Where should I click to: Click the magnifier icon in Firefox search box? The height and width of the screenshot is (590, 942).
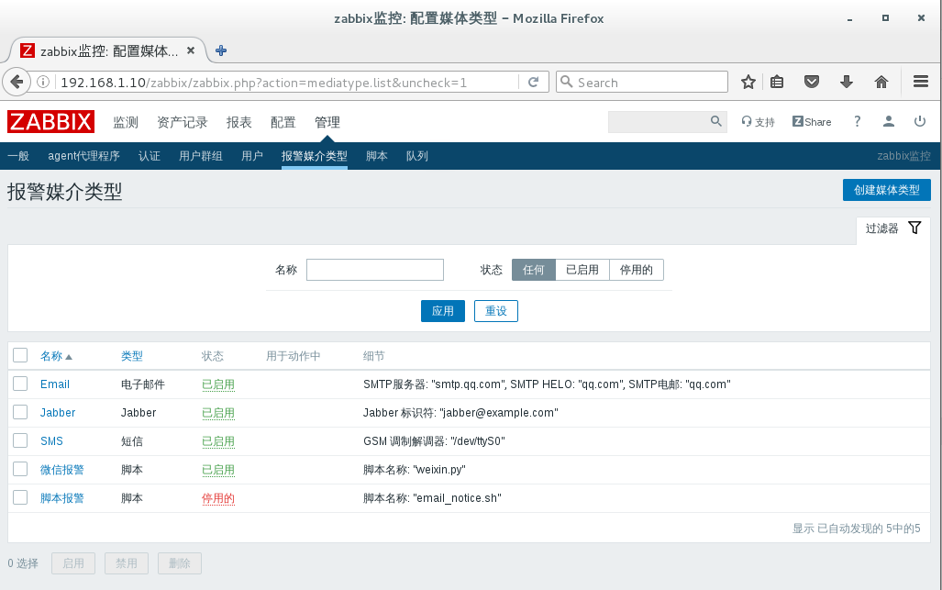coord(566,81)
